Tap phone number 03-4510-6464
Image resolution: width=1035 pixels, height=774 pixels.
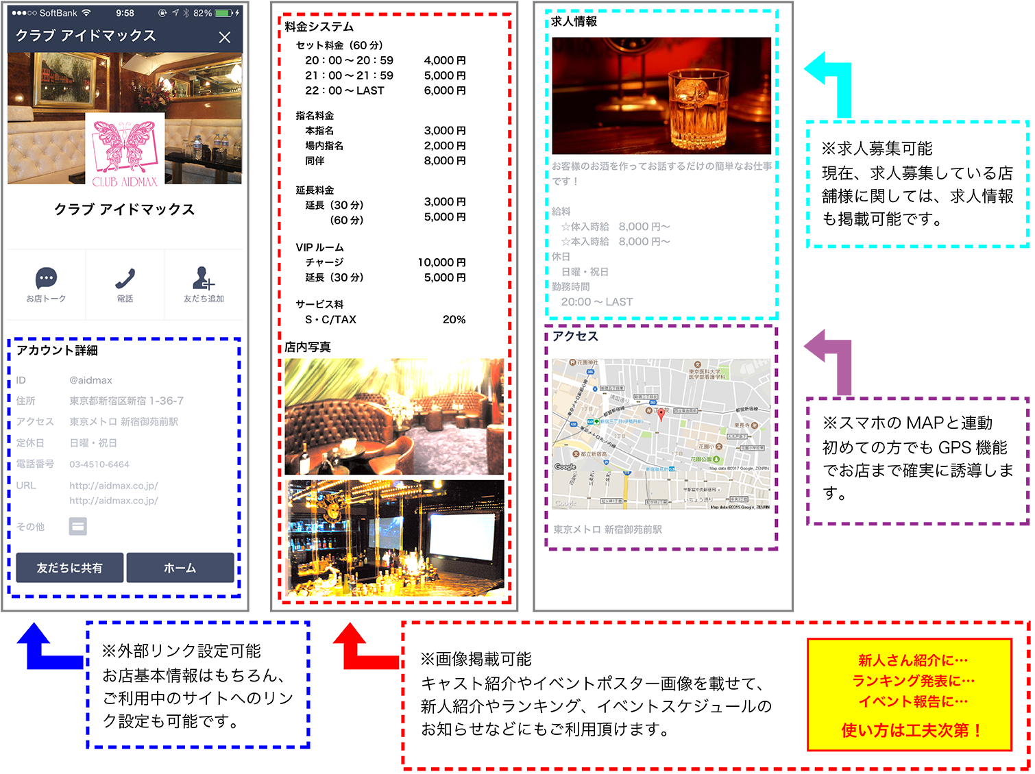tap(99, 464)
